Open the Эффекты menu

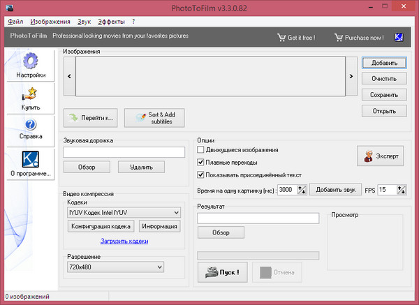(112, 22)
